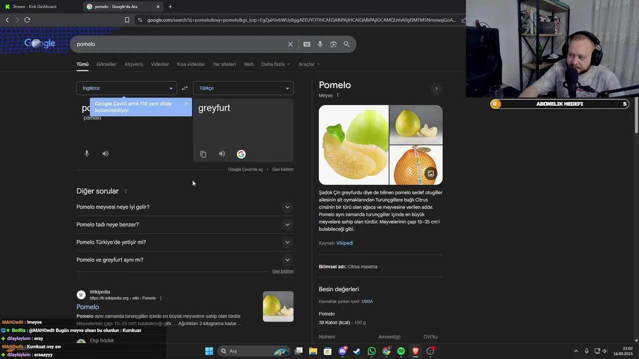This screenshot has width=639, height=359.
Task: Open volume control in system tray
Action: pyautogui.click(x=605, y=351)
